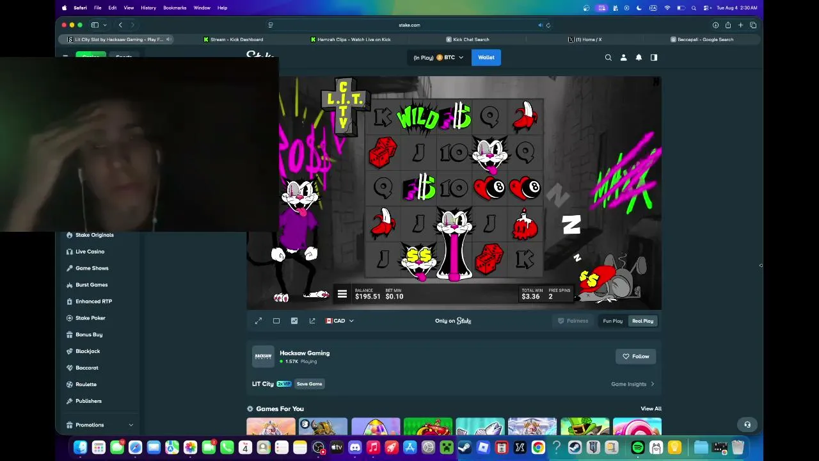The height and width of the screenshot is (461, 819).
Task: Pop out the game window
Action: [312, 321]
